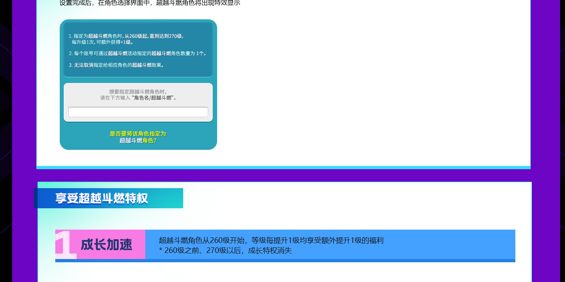Click the note * 260级之前、270级以后

pyautogui.click(x=225, y=251)
